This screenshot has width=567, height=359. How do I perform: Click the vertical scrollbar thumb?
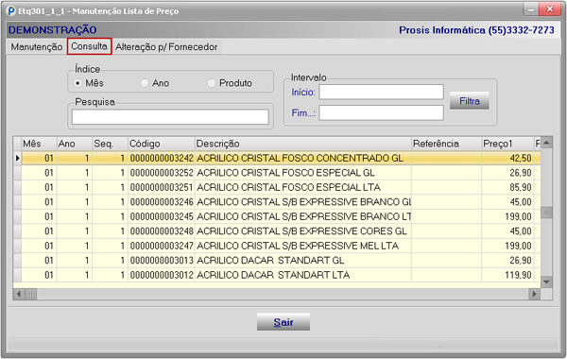[546, 213]
